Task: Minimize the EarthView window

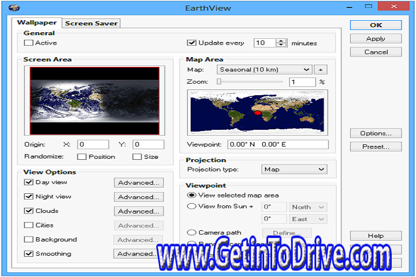Action: click(350, 7)
